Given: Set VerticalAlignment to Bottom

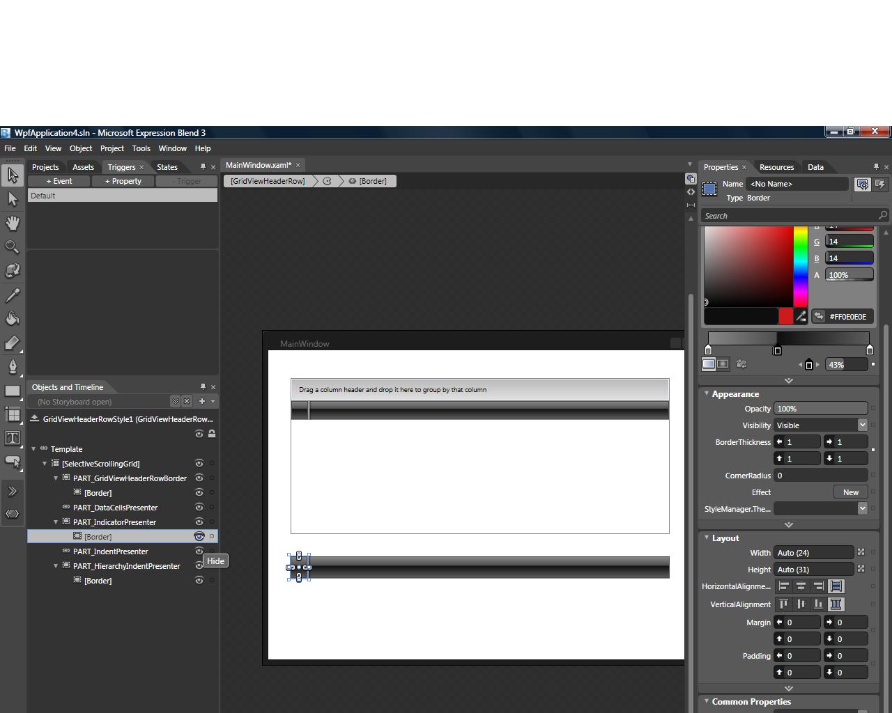Looking at the screenshot, I should [819, 604].
